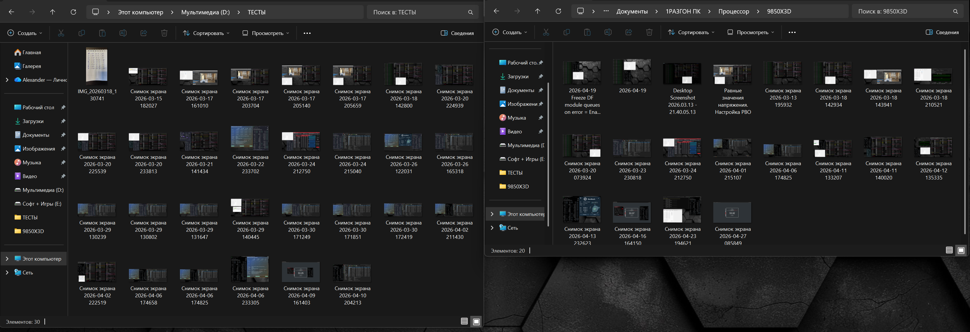The height and width of the screenshot is (332, 970).
Task: Go up one folder level in the 9850X3D window
Action: click(x=537, y=11)
